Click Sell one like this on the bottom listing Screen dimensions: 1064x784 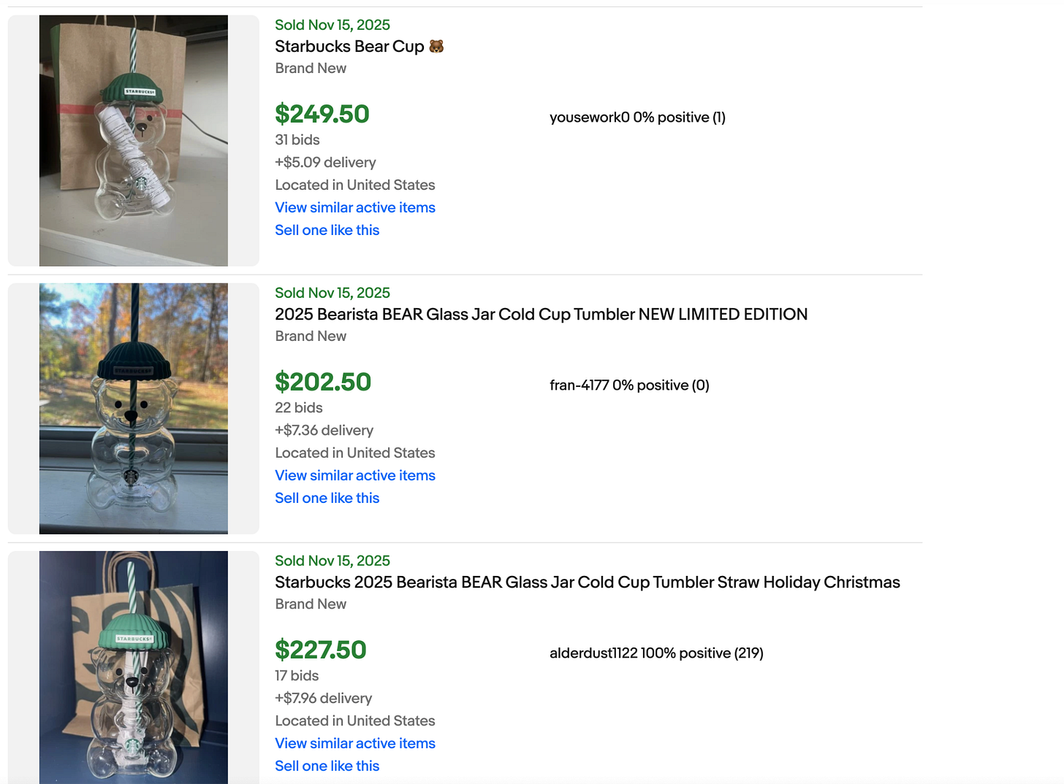(327, 766)
